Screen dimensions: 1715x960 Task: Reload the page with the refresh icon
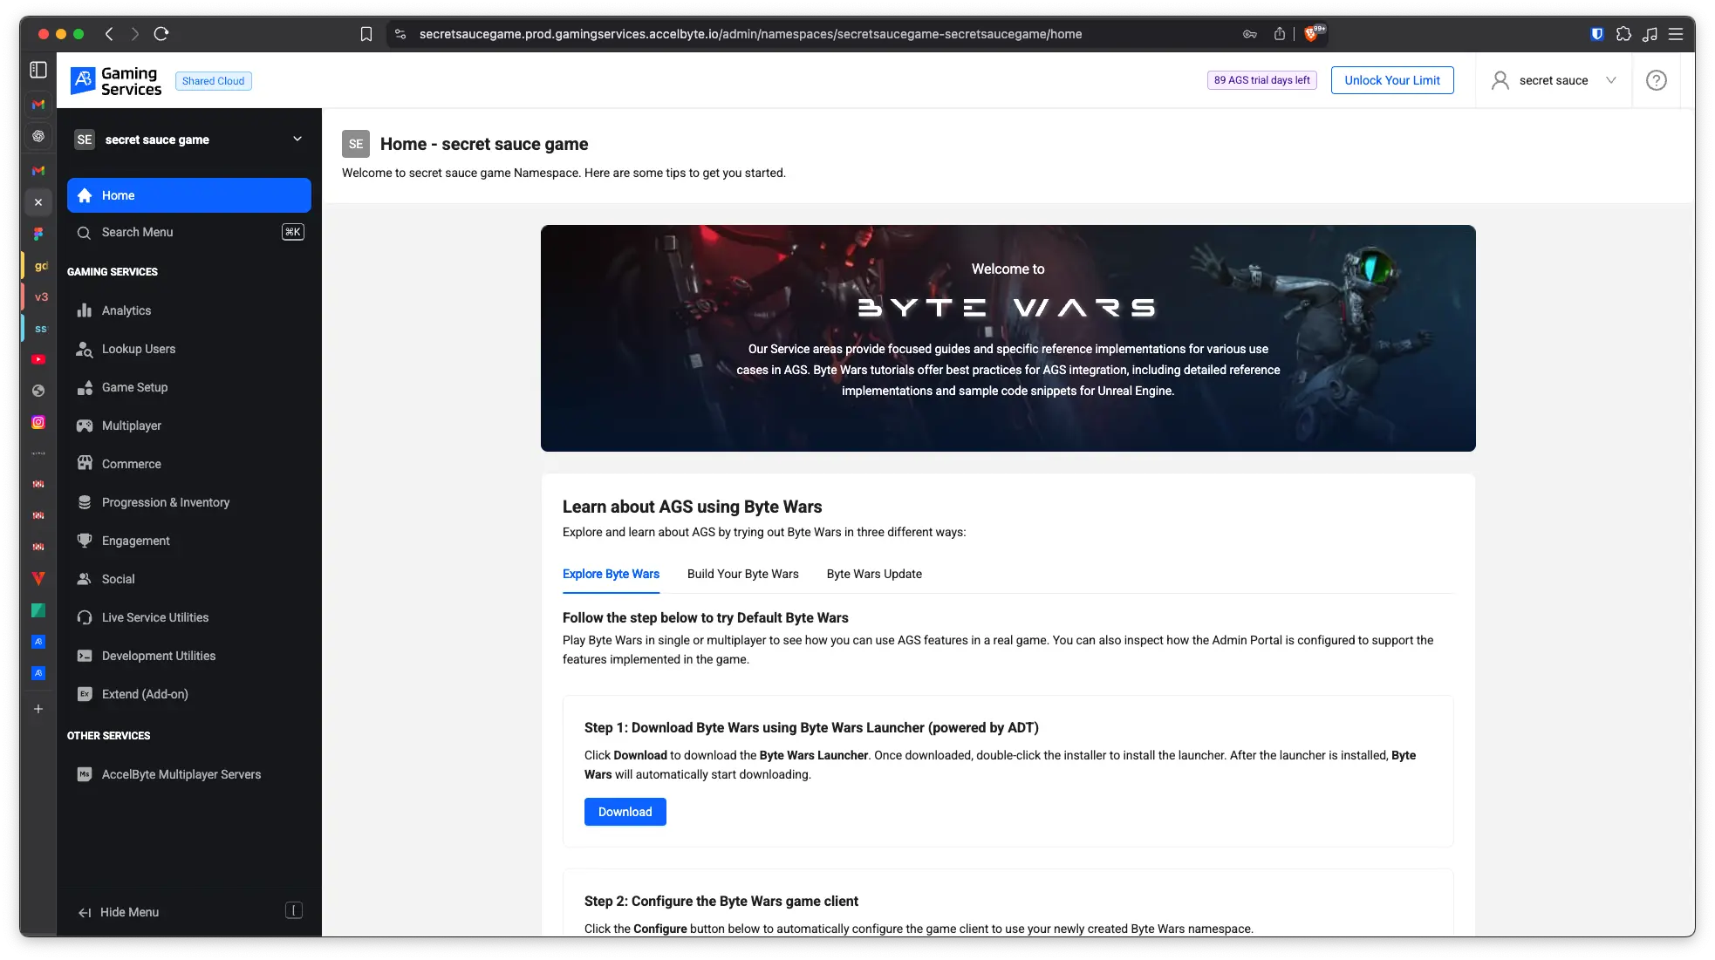[161, 34]
